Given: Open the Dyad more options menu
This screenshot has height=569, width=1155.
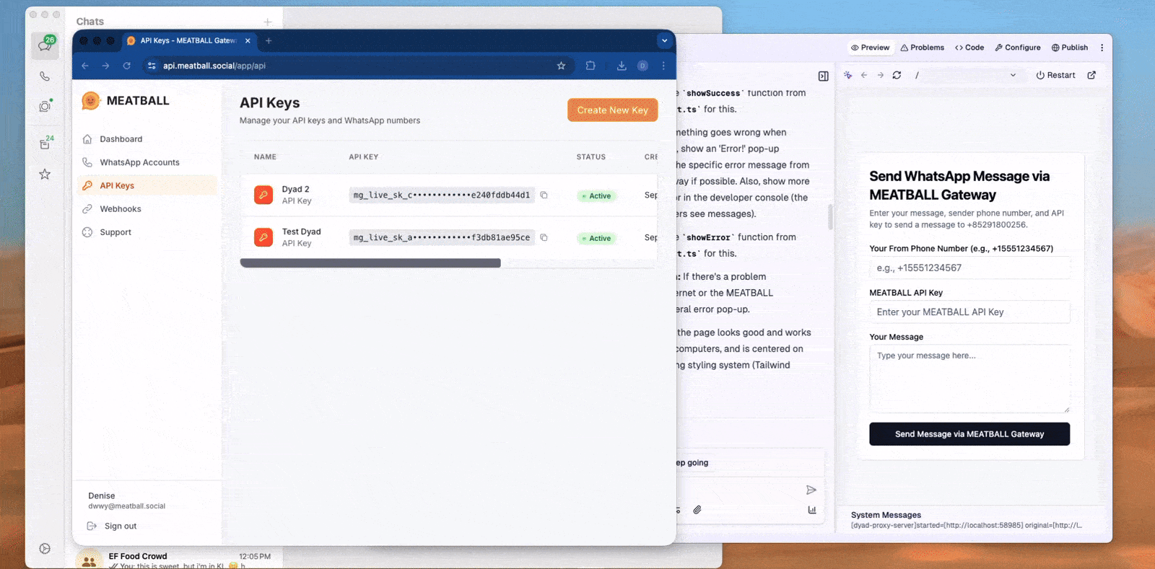Looking at the screenshot, I should click(1102, 48).
